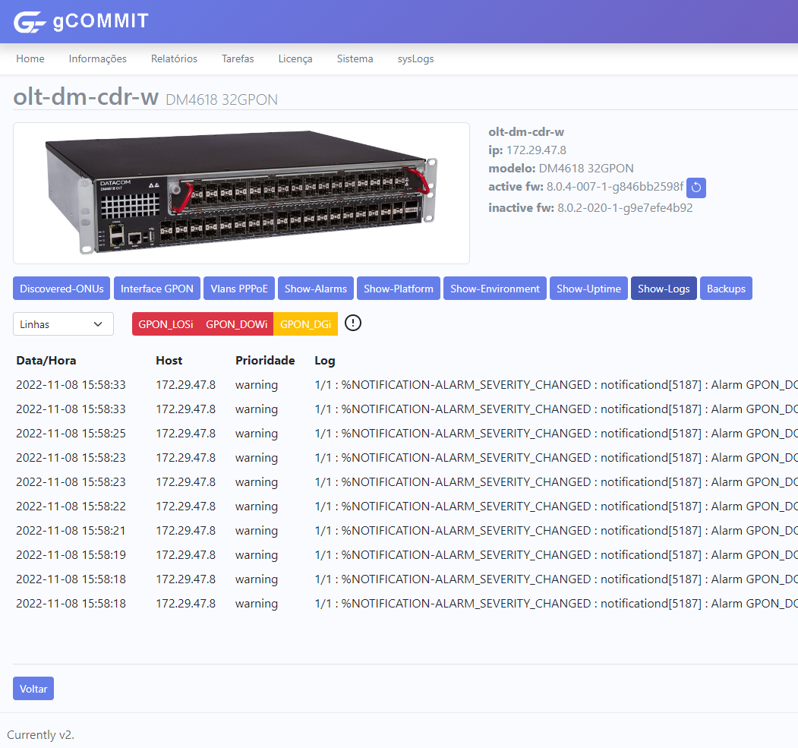Click the firmware swap refresh icon
The image size is (798, 748).
tap(696, 188)
